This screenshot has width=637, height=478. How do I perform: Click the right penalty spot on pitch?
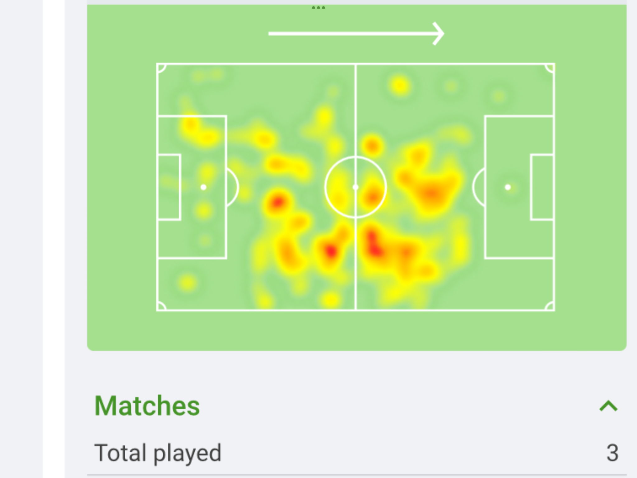(x=508, y=187)
